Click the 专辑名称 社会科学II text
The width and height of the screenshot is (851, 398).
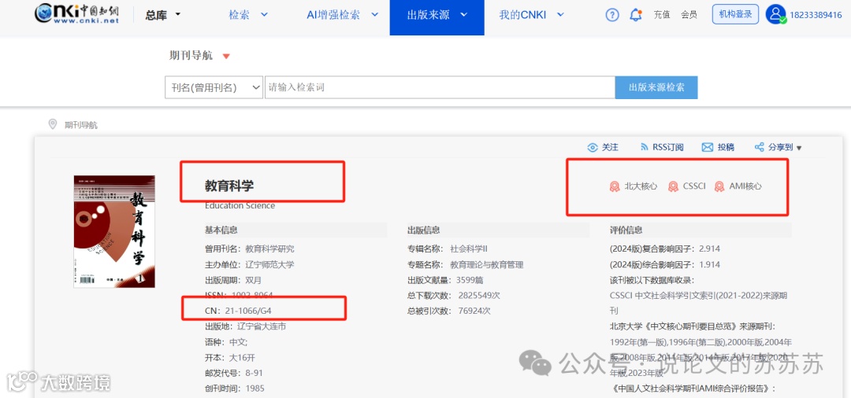click(x=448, y=249)
